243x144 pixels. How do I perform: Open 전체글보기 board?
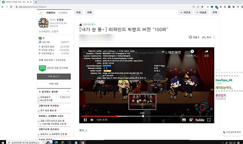pyautogui.click(x=45, y=97)
